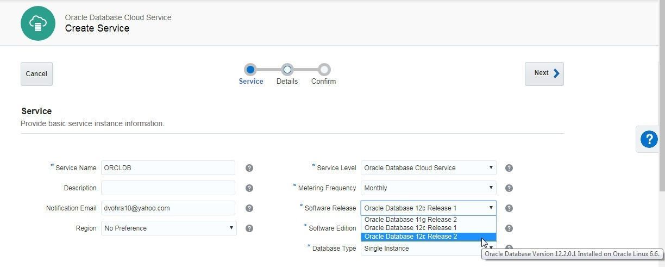
Task: Show help for Notification Email field
Action: (249, 208)
